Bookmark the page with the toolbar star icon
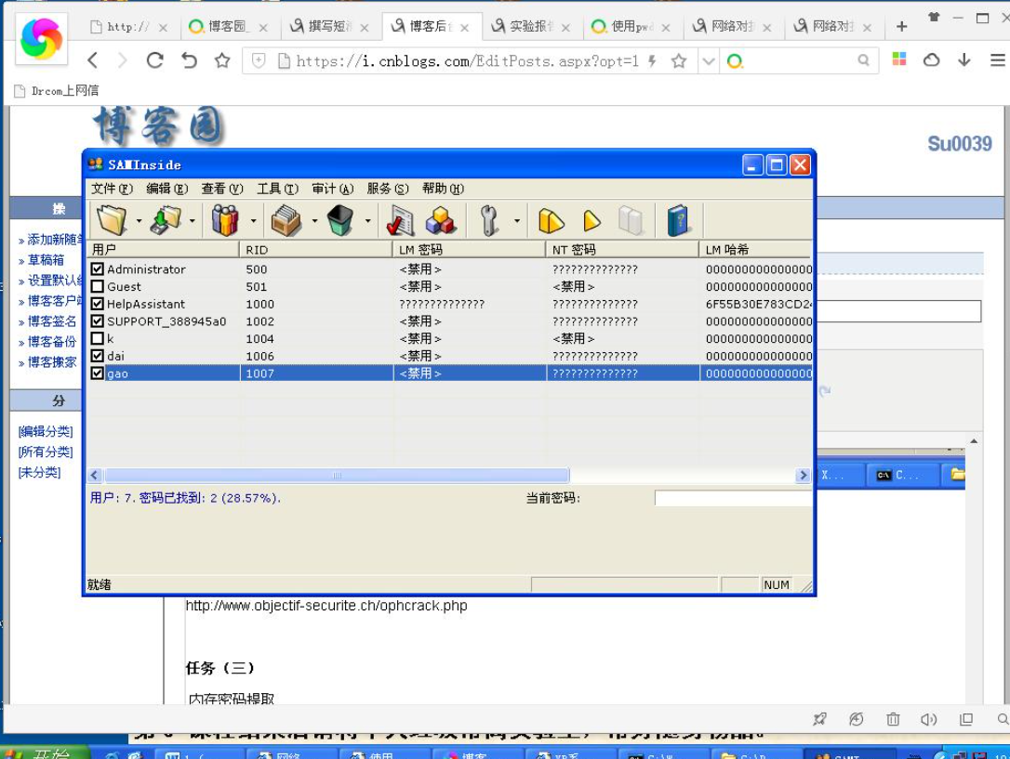 [x=222, y=60]
